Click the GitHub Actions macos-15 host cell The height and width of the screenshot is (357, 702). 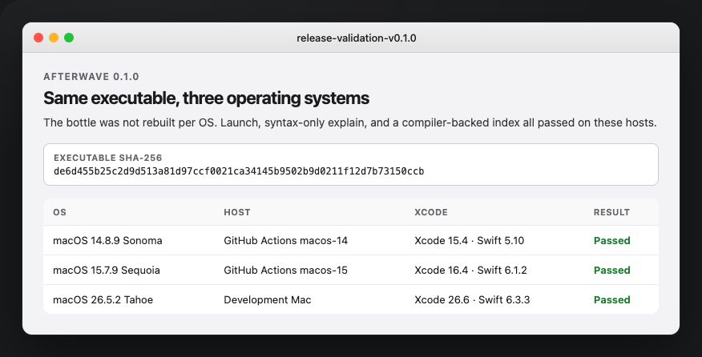point(285,271)
